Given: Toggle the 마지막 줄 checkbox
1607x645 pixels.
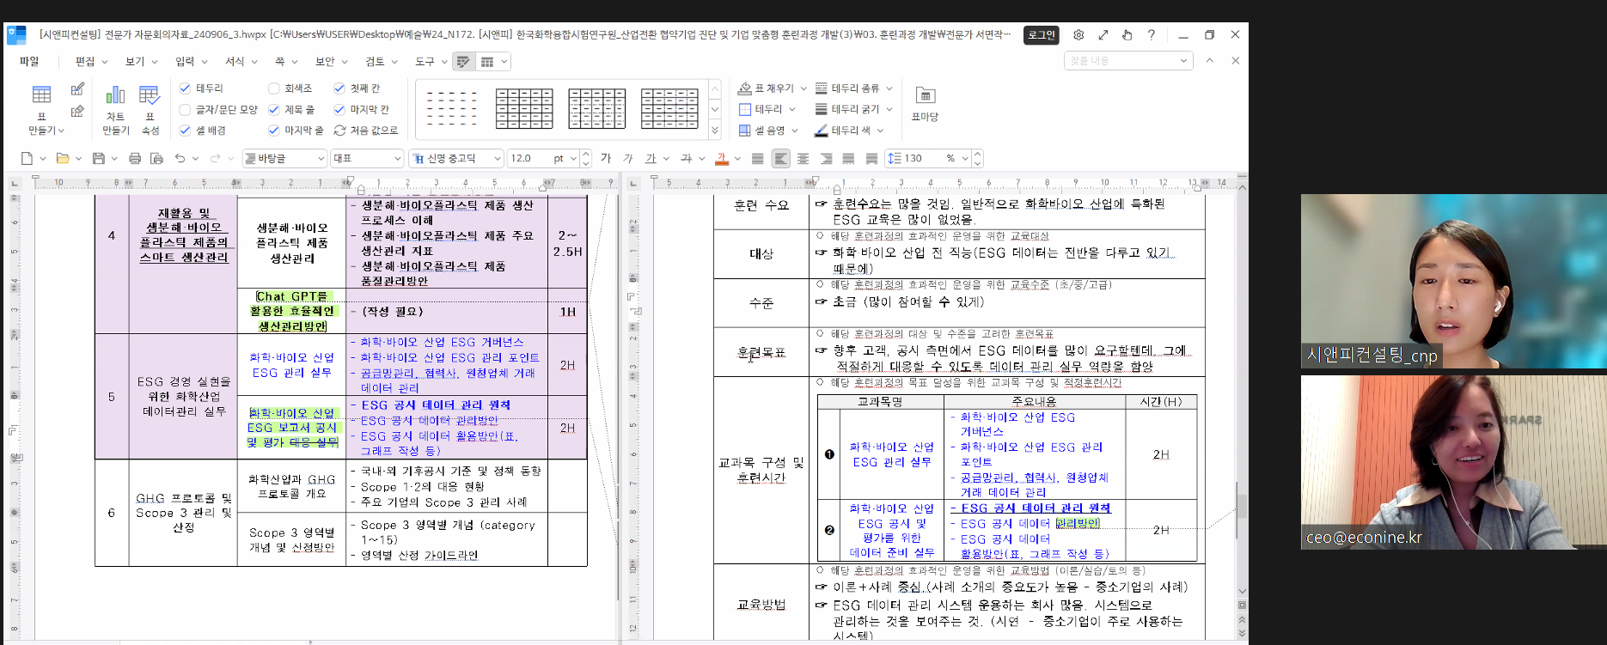Looking at the screenshot, I should [x=274, y=131].
